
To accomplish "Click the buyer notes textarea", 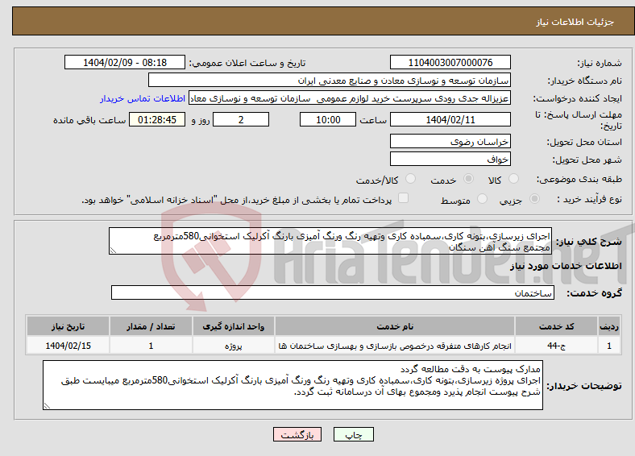I will click(x=293, y=385).
